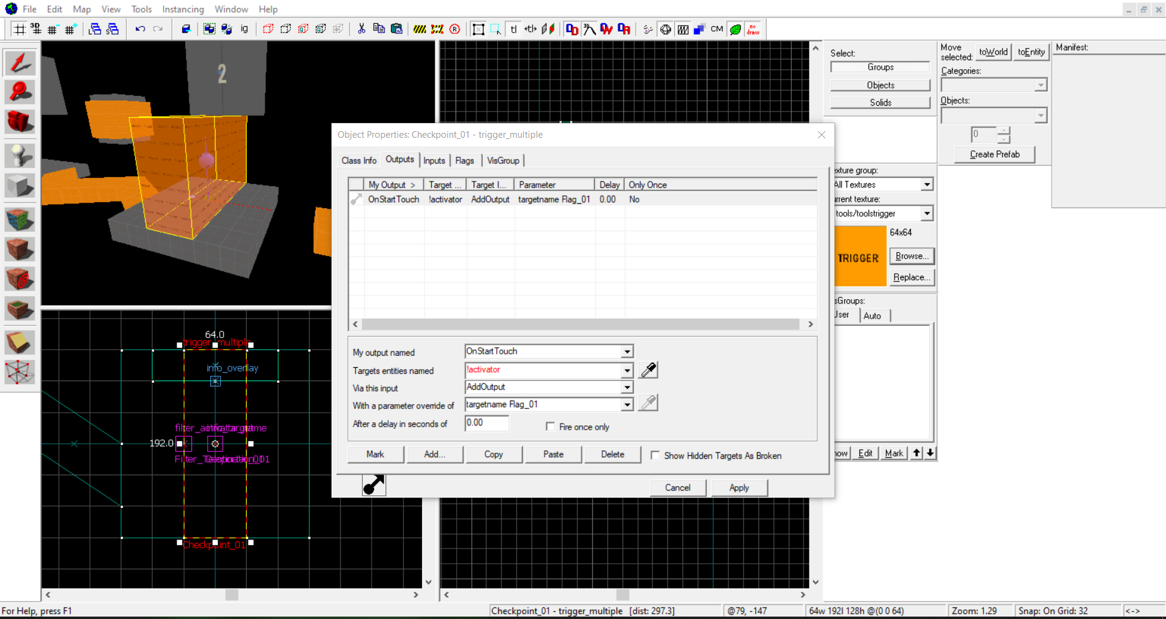Pick the Clipping tool
This screenshot has width=1166, height=619.
(20, 343)
